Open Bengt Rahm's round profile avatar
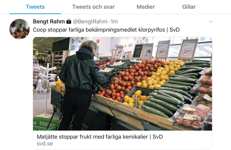This screenshot has height=150, width=231. tap(20, 29)
